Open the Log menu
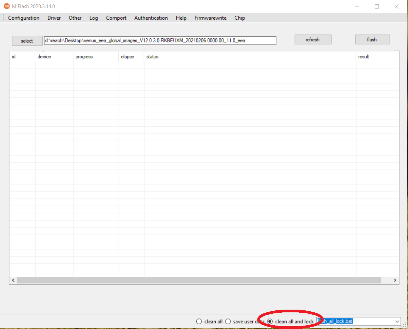The image size is (408, 329). click(94, 18)
